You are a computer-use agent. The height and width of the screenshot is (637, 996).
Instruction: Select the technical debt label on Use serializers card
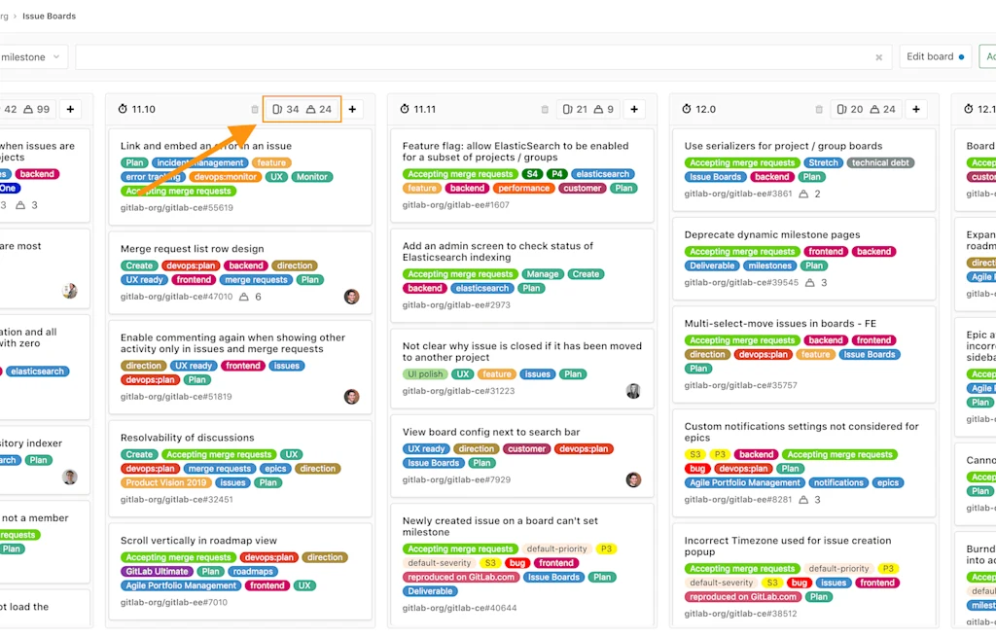point(880,162)
